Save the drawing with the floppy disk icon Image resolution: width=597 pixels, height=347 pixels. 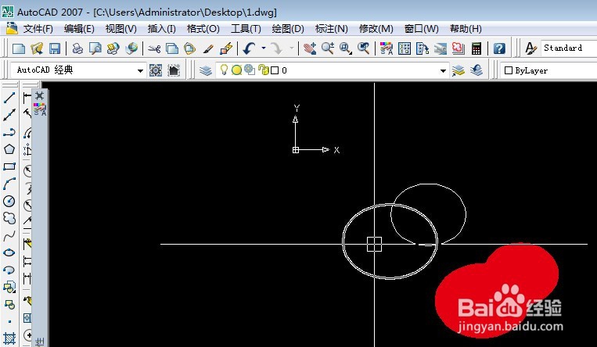coord(55,48)
